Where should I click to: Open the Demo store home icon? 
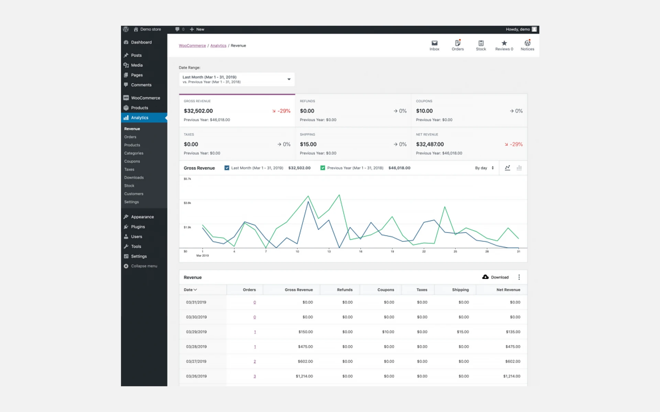136,29
